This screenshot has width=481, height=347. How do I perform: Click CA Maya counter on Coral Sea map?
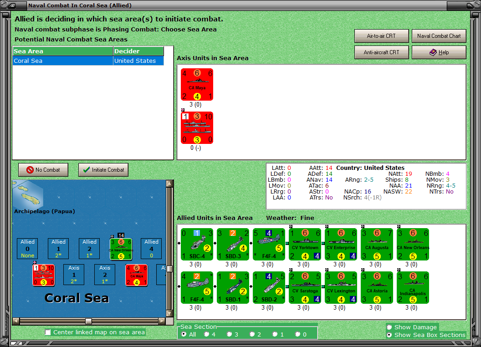point(137,275)
